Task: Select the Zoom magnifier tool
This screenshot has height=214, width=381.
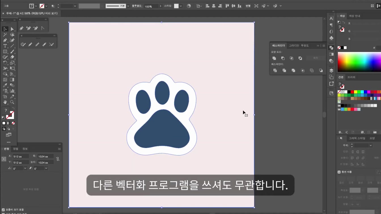Action: coord(12,102)
